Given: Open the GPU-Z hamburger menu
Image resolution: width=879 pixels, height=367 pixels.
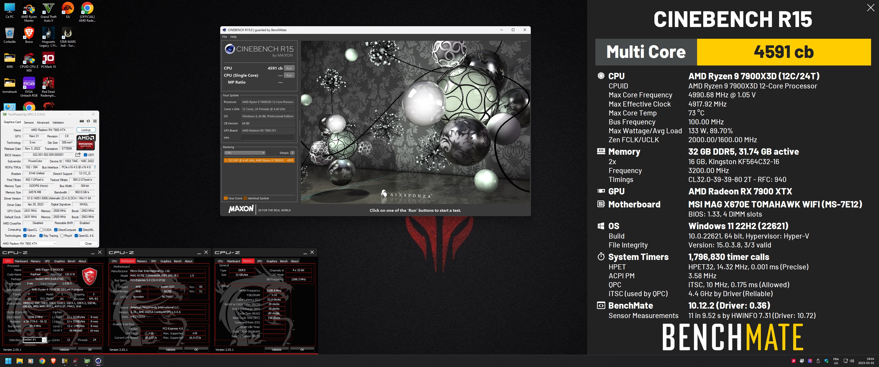Looking at the screenshot, I should (95, 121).
